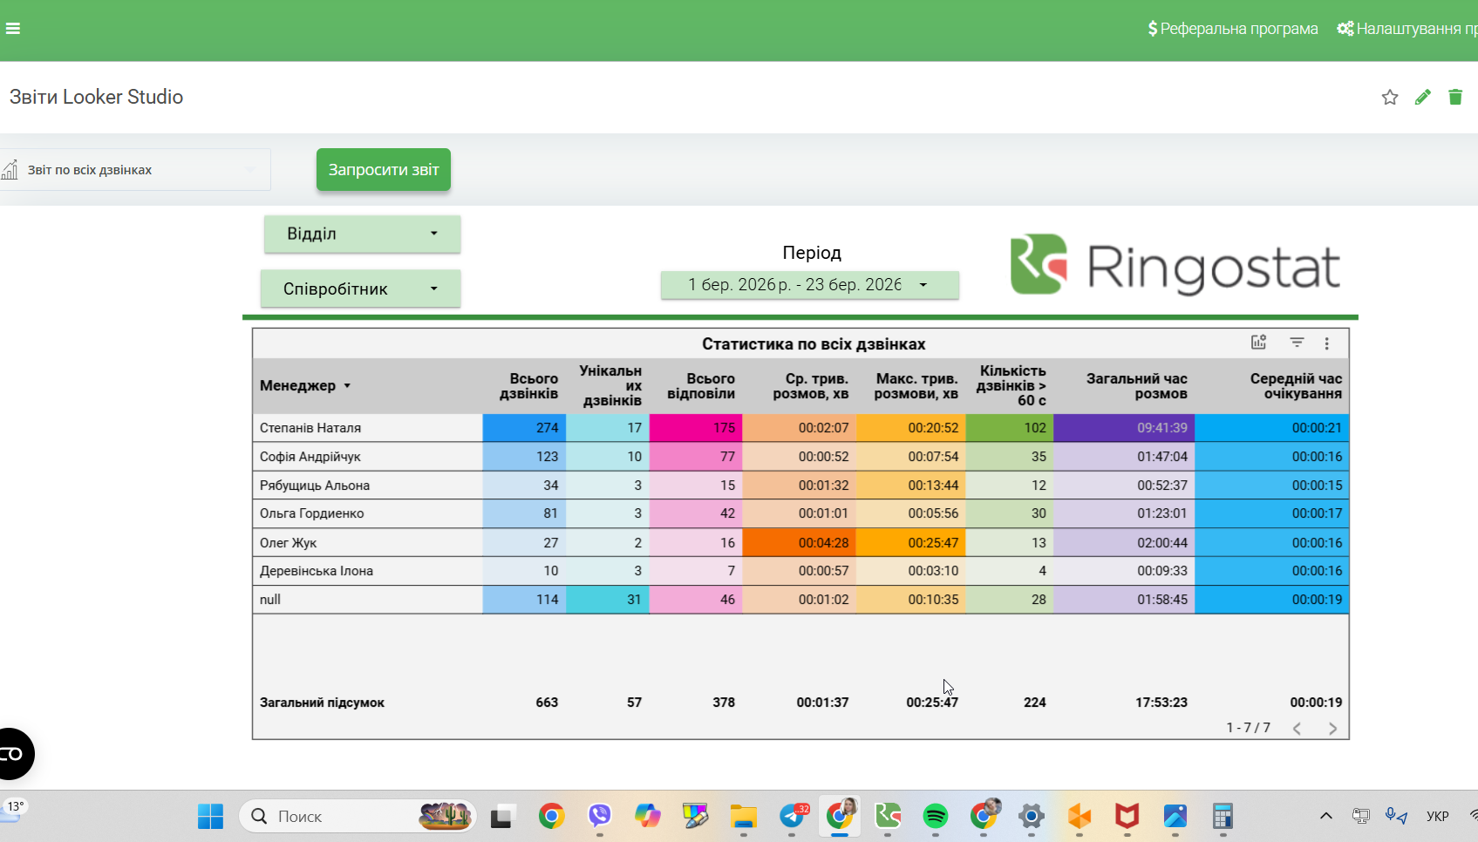
Task: Open the Ringostat app on the taskbar
Action: (x=888, y=817)
